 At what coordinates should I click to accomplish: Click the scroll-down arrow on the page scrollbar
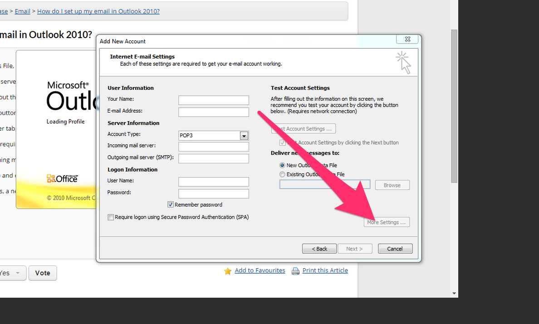454,293
